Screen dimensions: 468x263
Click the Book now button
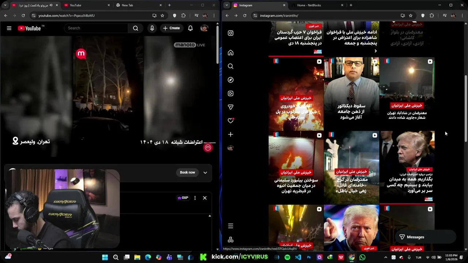187,172
